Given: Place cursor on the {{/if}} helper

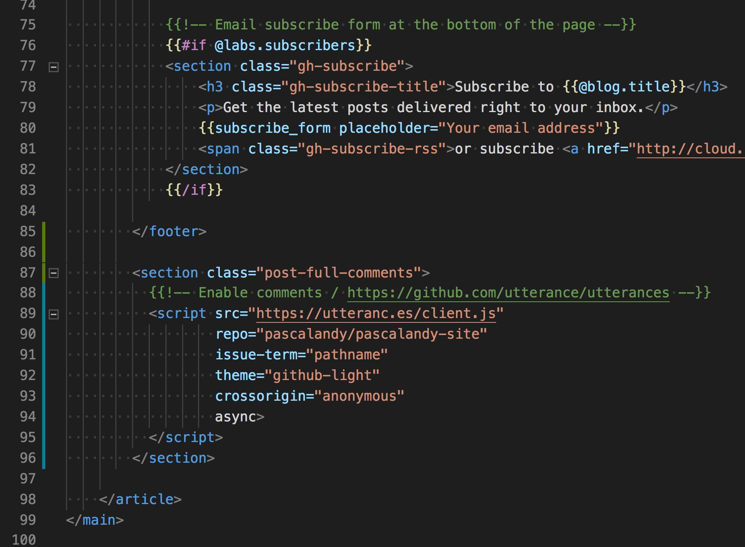Looking at the screenshot, I should point(194,190).
